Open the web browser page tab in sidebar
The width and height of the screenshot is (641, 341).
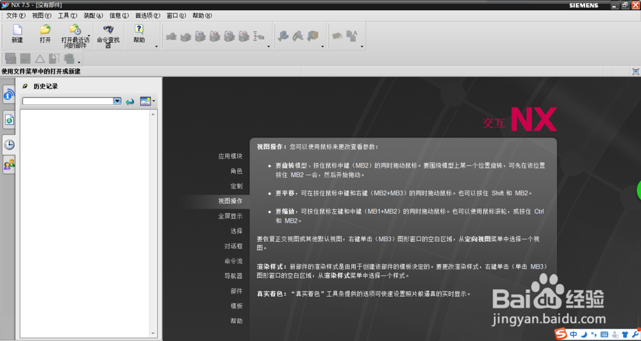point(8,120)
